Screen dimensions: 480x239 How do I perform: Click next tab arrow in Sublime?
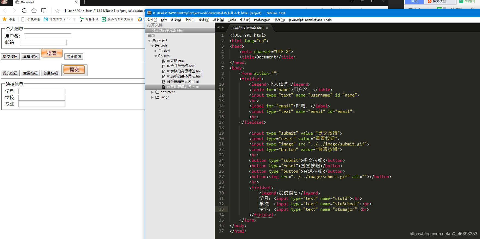(x=223, y=27)
